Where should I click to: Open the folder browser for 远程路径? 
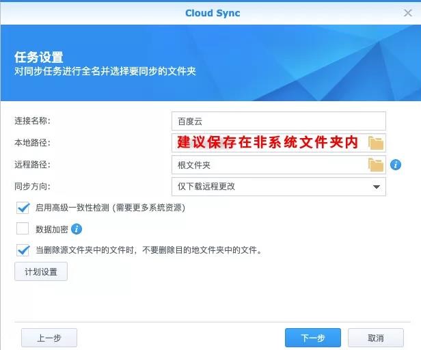(x=376, y=165)
